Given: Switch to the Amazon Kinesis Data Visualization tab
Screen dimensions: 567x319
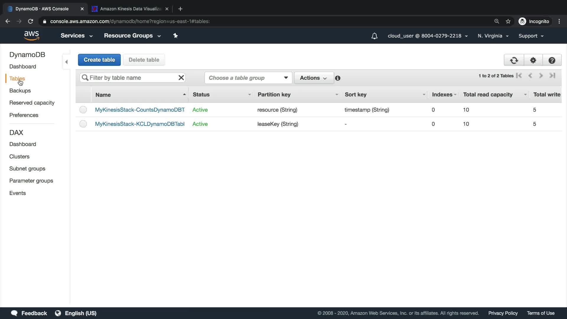Looking at the screenshot, I should tap(130, 9).
